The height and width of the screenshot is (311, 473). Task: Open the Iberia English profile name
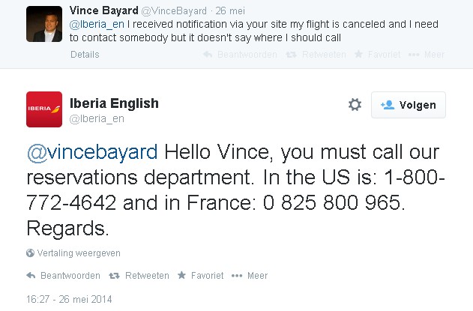114,103
